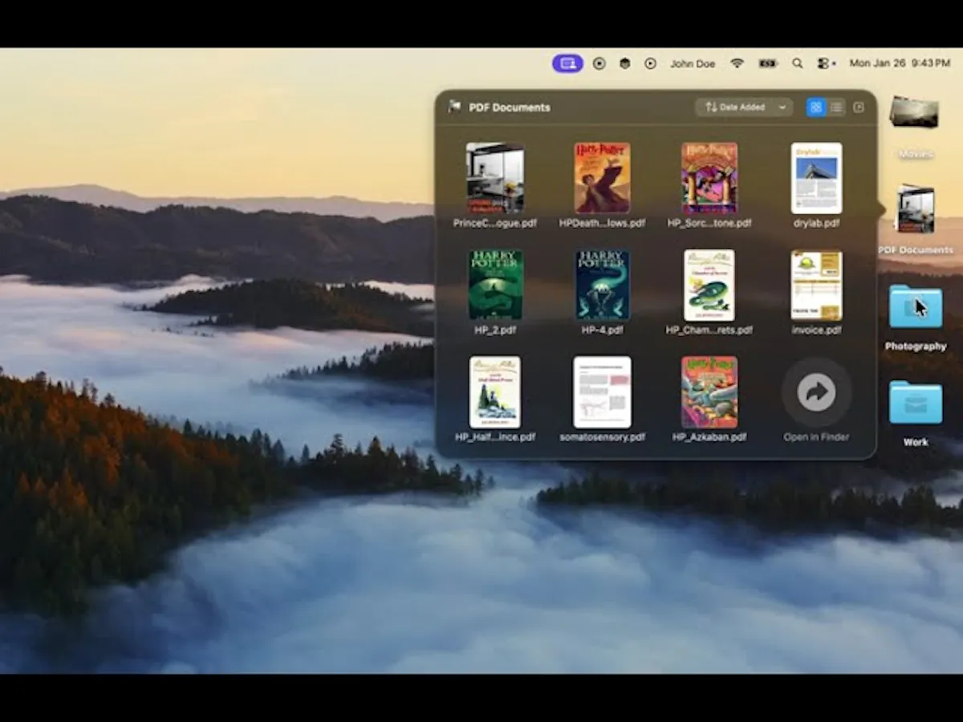Viewport: 963px width, 722px height.
Task: Click the circled play icon in menu bar
Action: click(x=650, y=63)
